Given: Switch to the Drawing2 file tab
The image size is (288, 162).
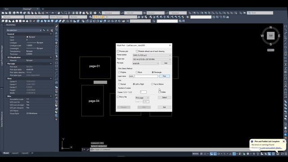Looking at the screenshot, I should click(x=27, y=9).
